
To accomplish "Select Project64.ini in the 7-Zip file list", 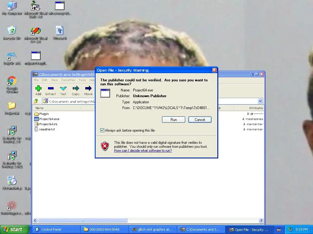I will pyautogui.click(x=46, y=124).
